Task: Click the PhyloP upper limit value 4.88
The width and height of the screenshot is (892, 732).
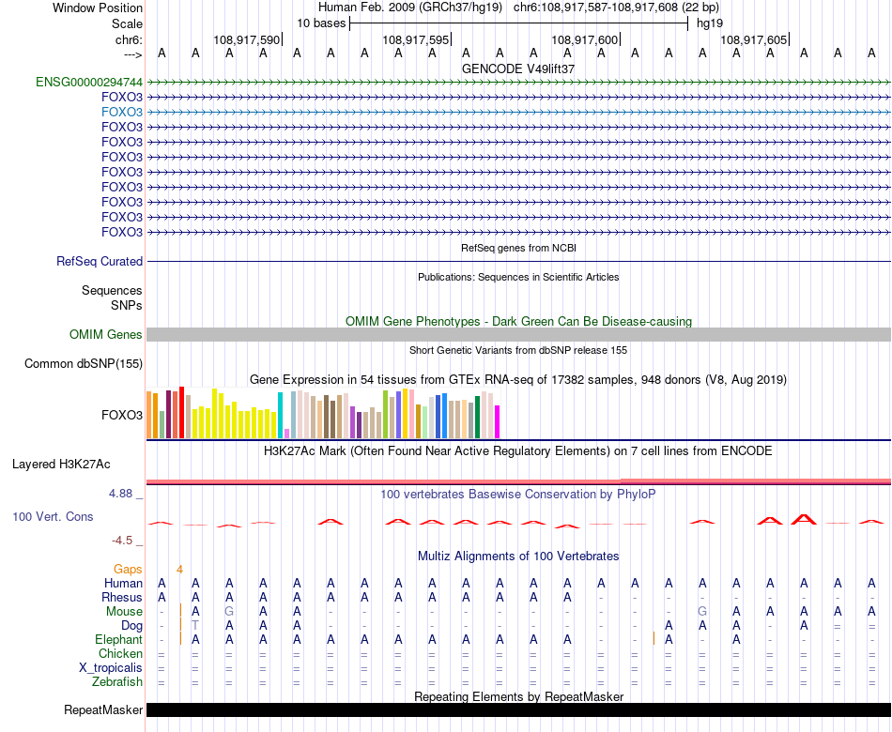Action: coord(121,494)
